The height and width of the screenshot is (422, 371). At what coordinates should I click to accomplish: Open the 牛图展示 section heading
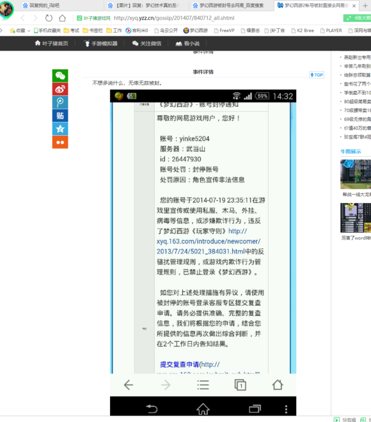click(x=351, y=152)
